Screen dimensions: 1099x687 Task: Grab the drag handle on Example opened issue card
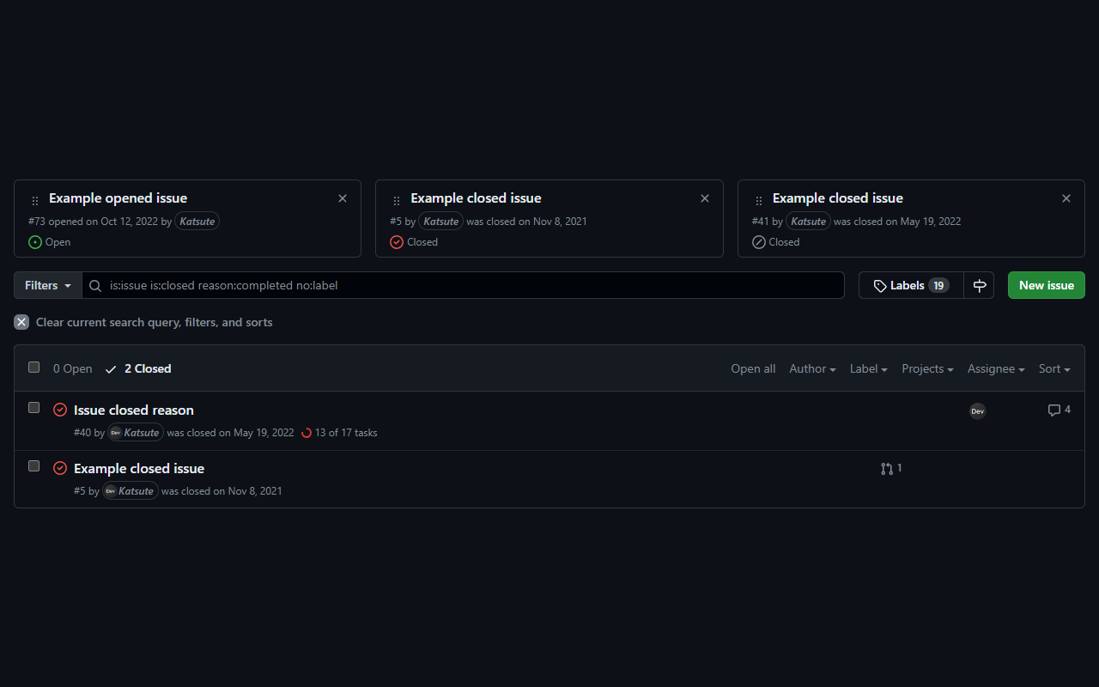coord(35,201)
